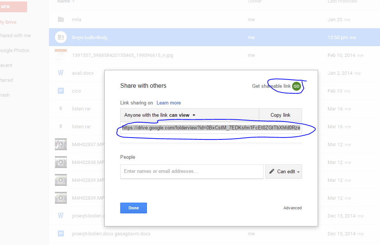Screen dimensions: 380x245
Task: Select file 1391557_598858420155465_199096615_n.jpg
Action: point(122,55)
